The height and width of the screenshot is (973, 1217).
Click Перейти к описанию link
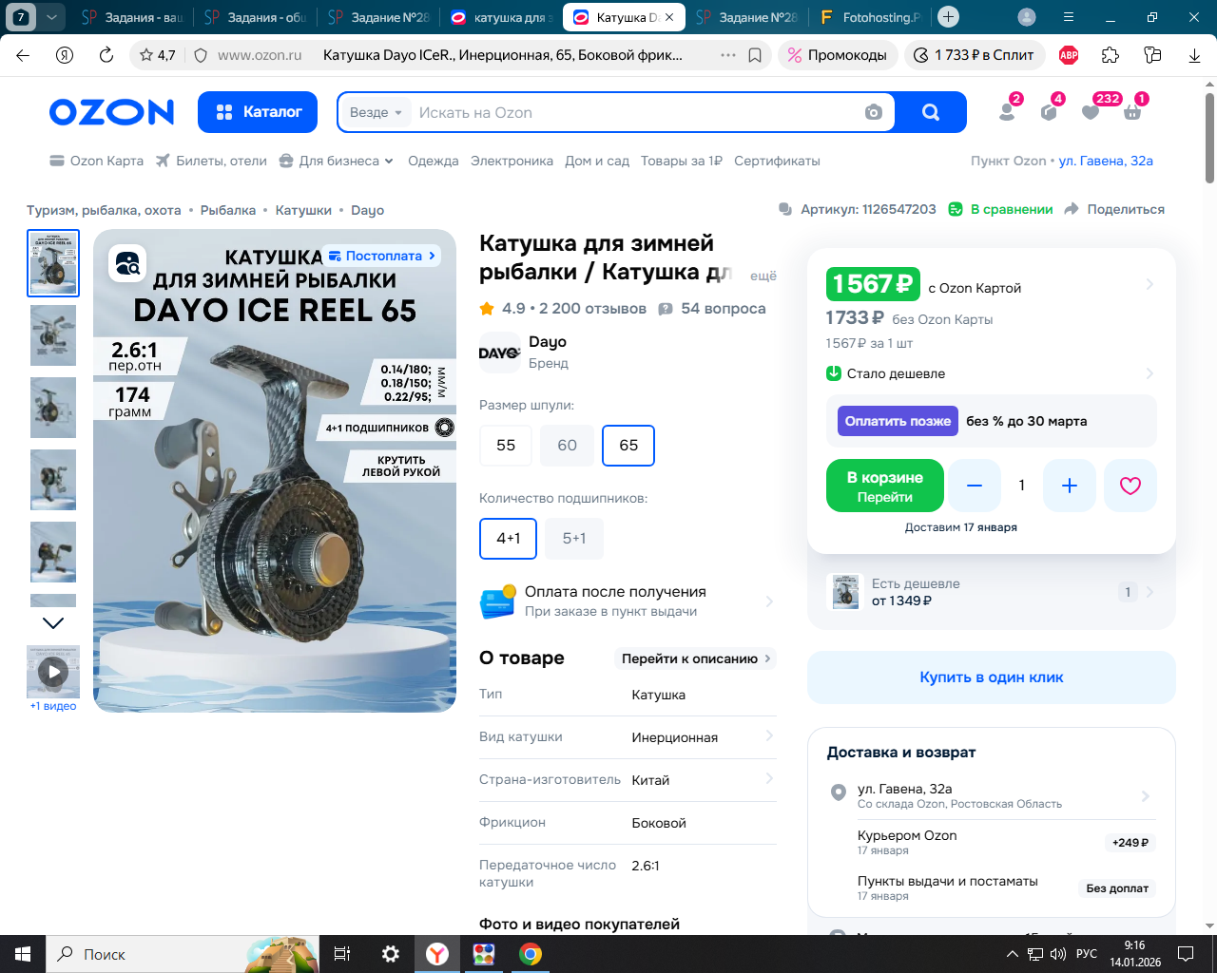click(697, 658)
